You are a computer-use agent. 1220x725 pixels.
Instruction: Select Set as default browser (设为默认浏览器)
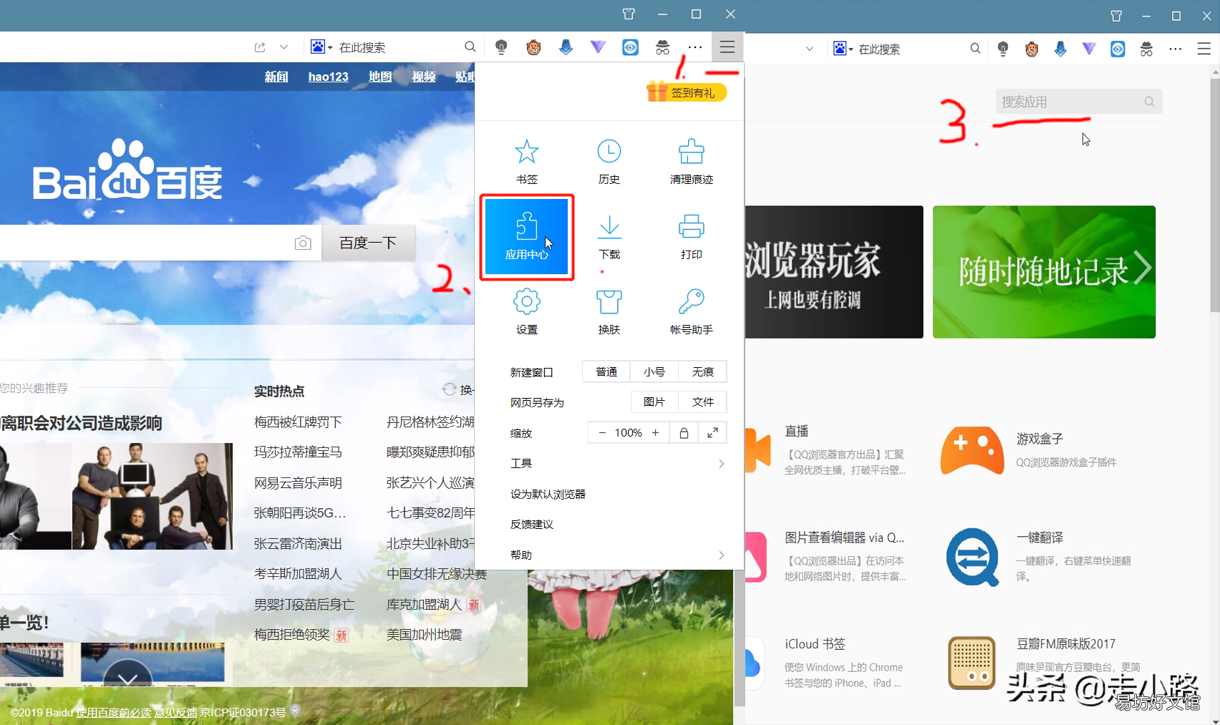click(548, 495)
